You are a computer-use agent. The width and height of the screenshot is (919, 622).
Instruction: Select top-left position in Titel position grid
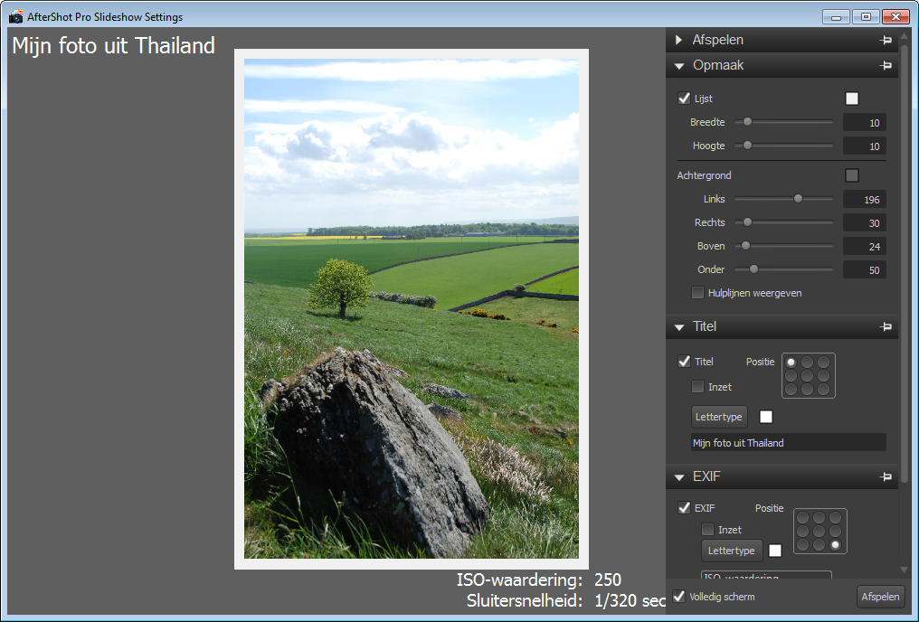[x=791, y=363]
